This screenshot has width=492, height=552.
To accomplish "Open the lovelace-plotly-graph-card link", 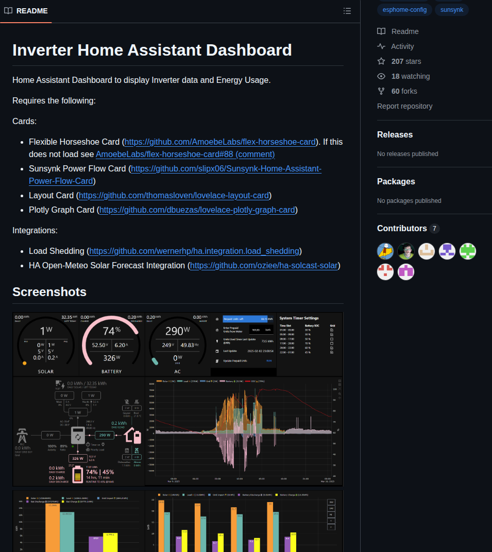I will pyautogui.click(x=197, y=210).
